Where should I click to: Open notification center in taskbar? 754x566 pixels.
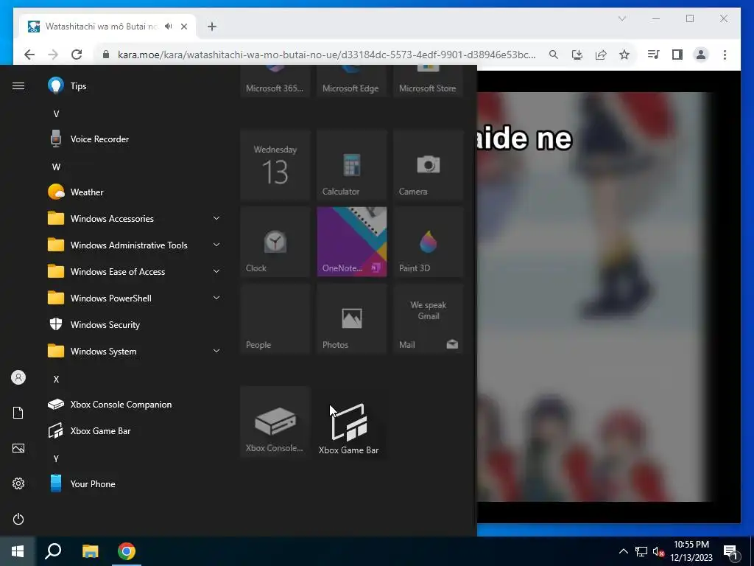coord(730,552)
